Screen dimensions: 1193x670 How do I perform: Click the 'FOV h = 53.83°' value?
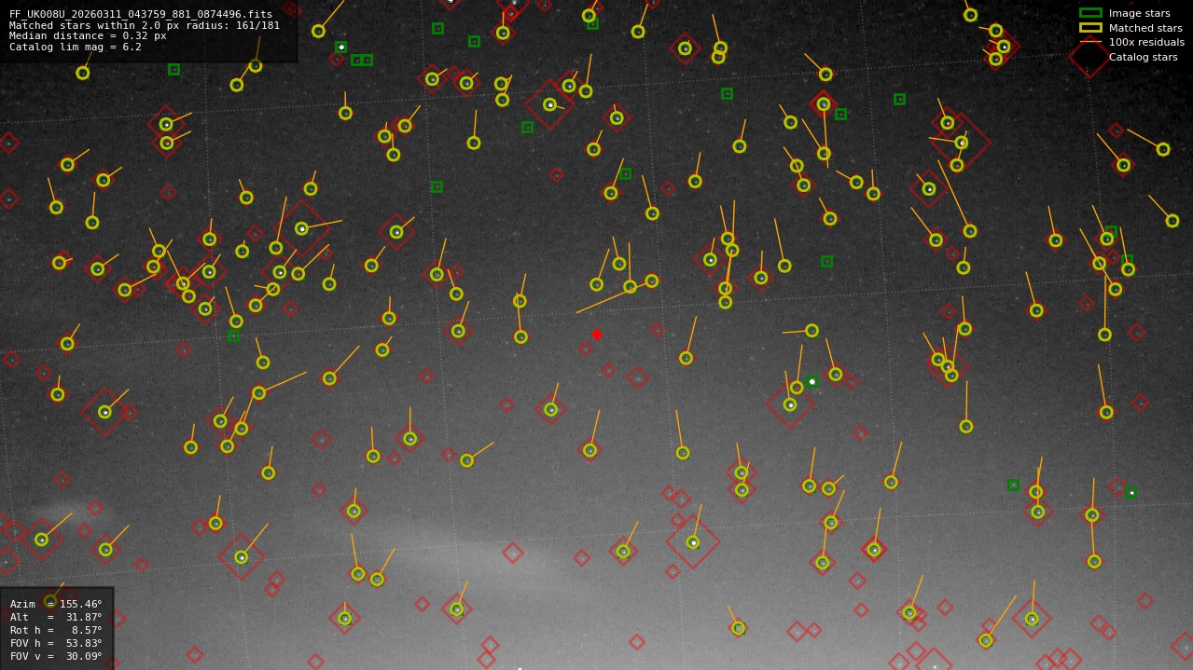coord(56,644)
